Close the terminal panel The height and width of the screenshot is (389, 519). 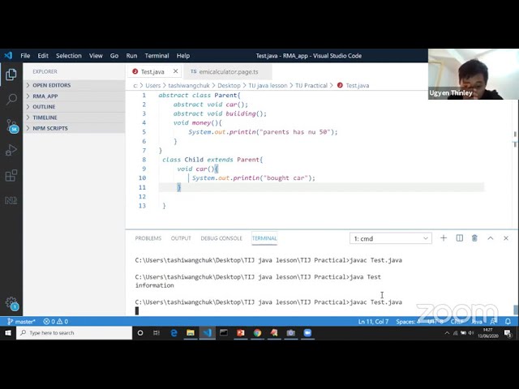point(506,238)
